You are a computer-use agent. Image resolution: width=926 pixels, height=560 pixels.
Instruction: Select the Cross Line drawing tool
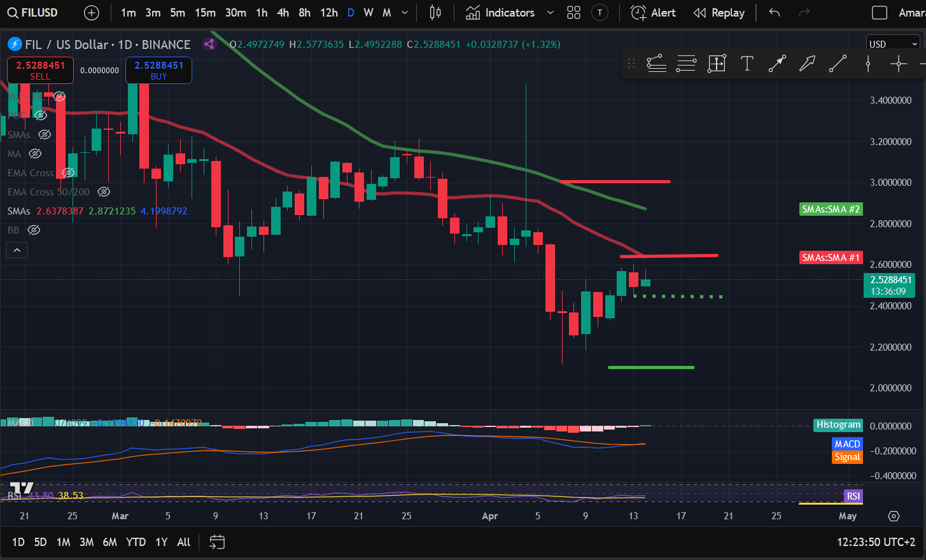[898, 64]
